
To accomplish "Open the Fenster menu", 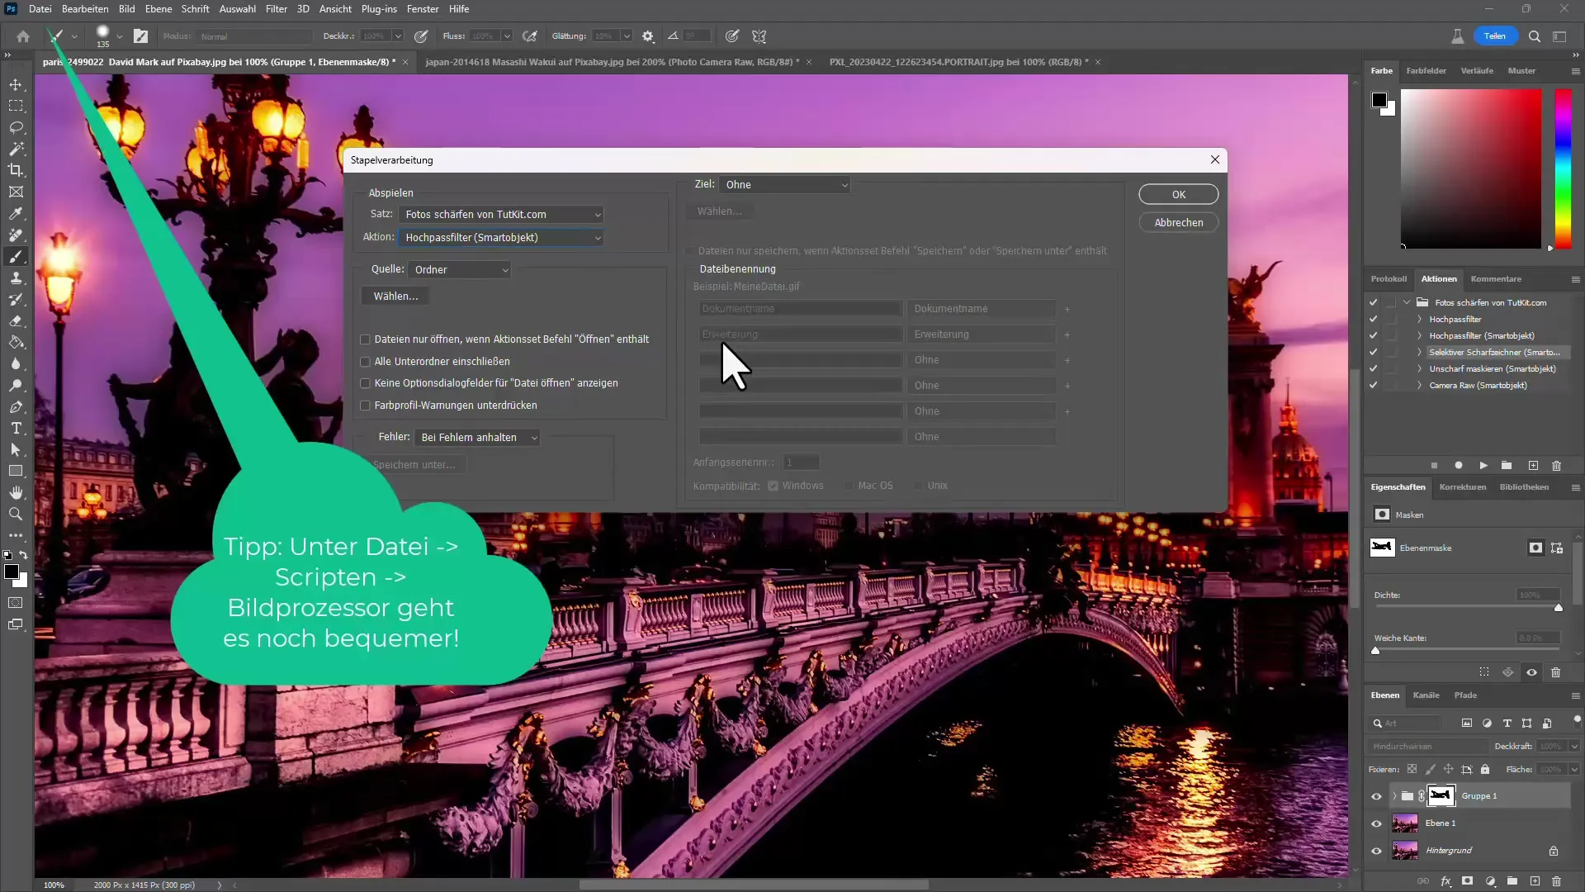I will pos(423,9).
